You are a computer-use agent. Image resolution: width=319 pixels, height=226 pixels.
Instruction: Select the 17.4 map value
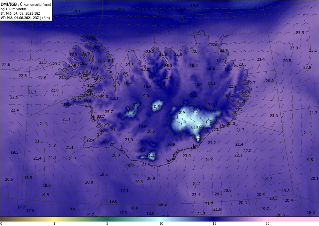[124, 190]
